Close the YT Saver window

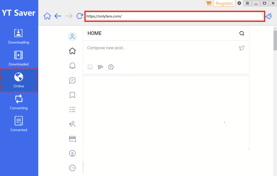(273, 3)
